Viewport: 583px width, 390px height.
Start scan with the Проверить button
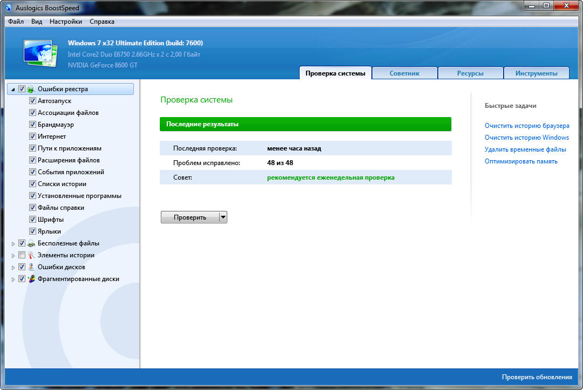[190, 217]
